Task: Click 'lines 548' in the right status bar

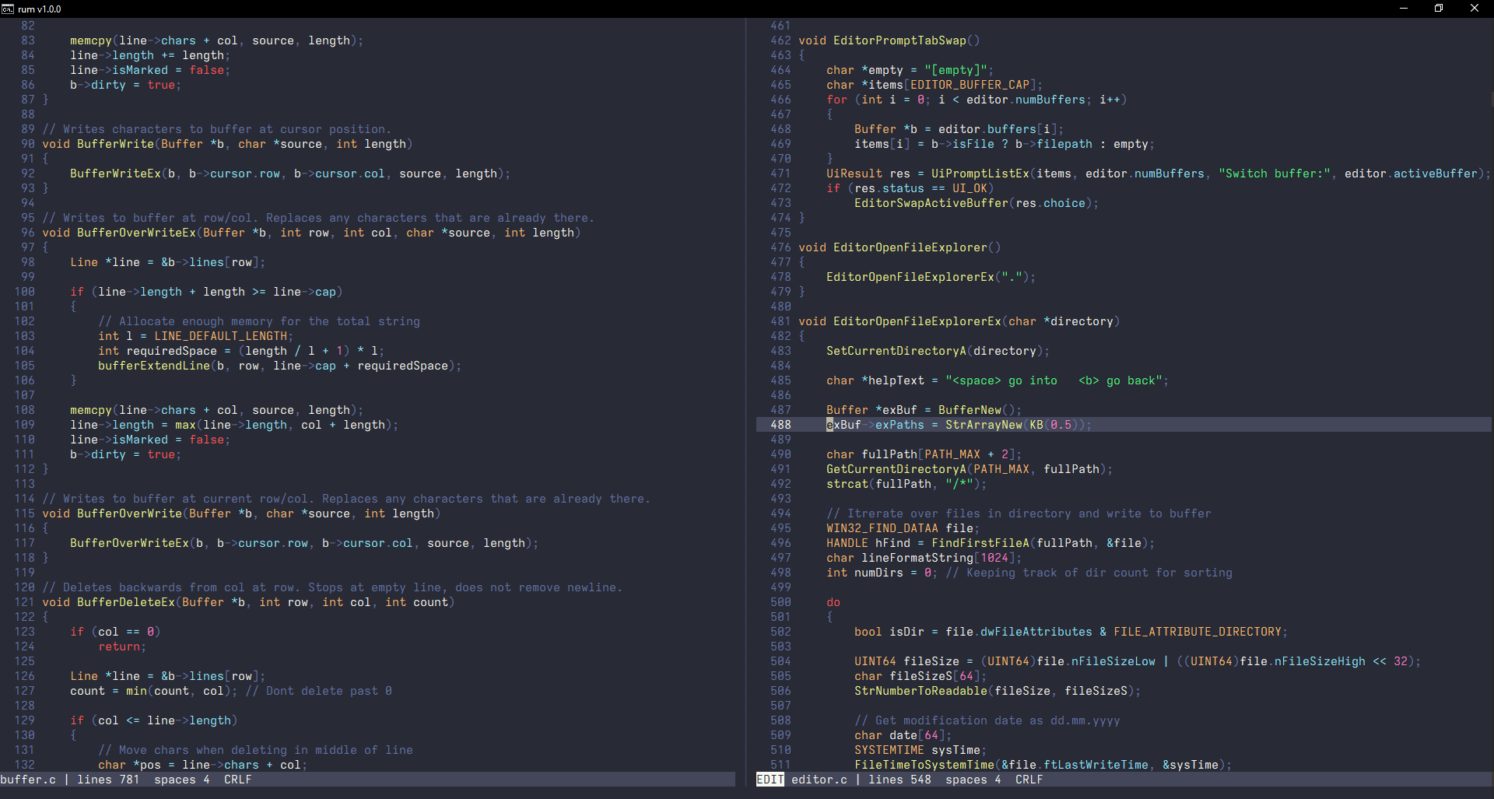Action: point(900,780)
